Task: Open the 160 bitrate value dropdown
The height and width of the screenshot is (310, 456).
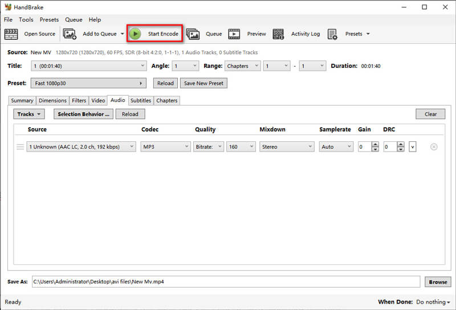Action: 241,147
